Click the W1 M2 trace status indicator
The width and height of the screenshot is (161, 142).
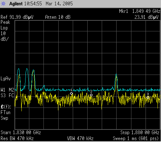(x=7, y=90)
